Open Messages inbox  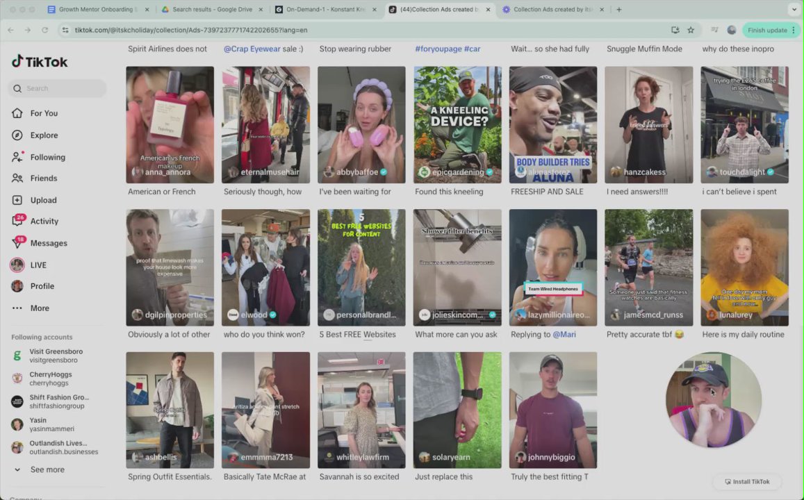point(48,243)
